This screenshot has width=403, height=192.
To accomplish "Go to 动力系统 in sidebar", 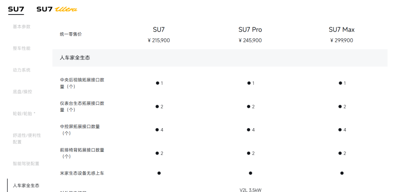I will pos(22,70).
